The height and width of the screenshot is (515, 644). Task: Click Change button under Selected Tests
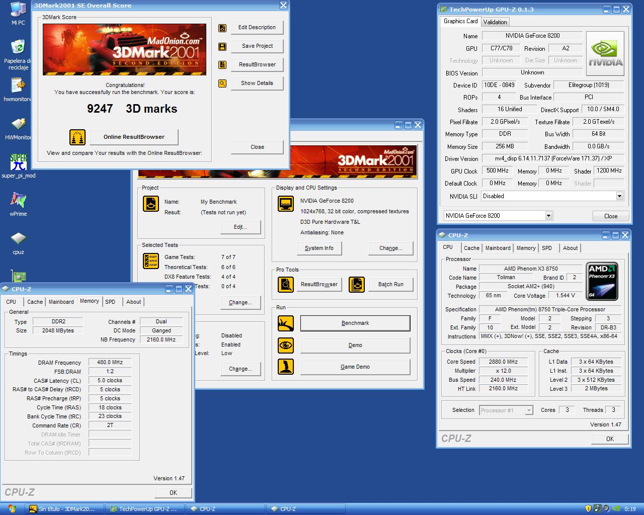click(x=240, y=303)
